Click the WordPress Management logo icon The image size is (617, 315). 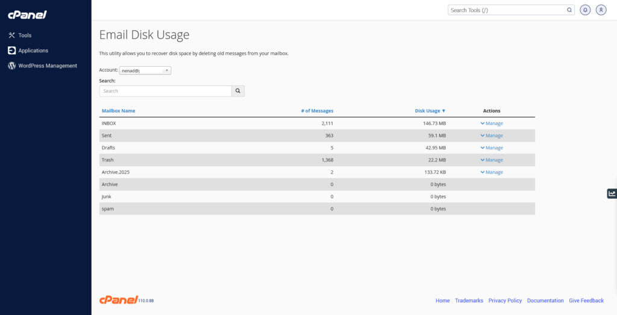tap(11, 66)
